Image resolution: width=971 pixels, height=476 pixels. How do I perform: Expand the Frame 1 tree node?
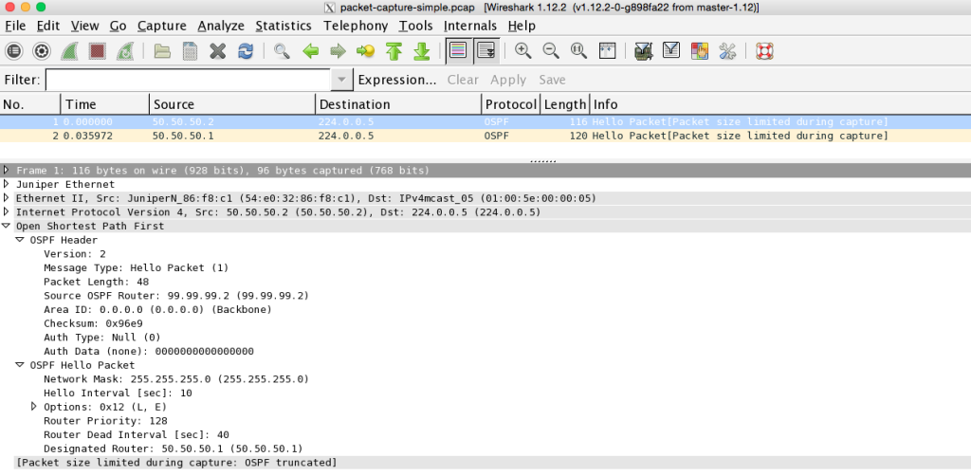point(7,170)
